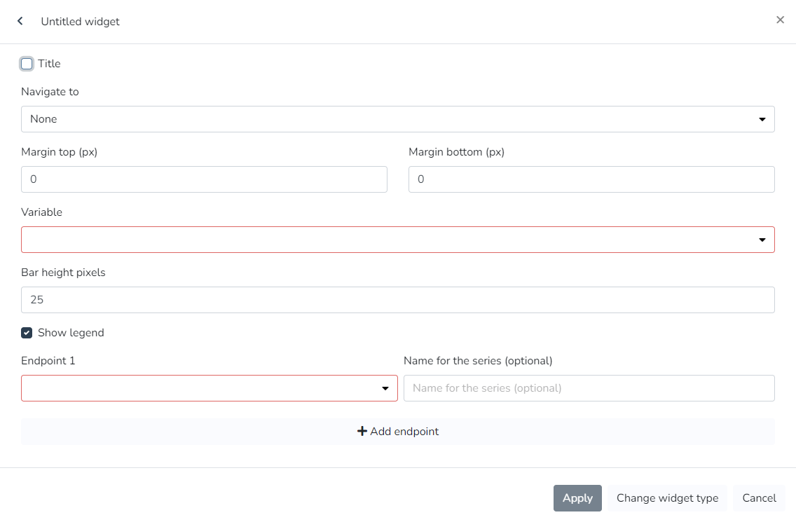
Task: Click into the Margin bottom (px) field
Action: pyautogui.click(x=591, y=179)
